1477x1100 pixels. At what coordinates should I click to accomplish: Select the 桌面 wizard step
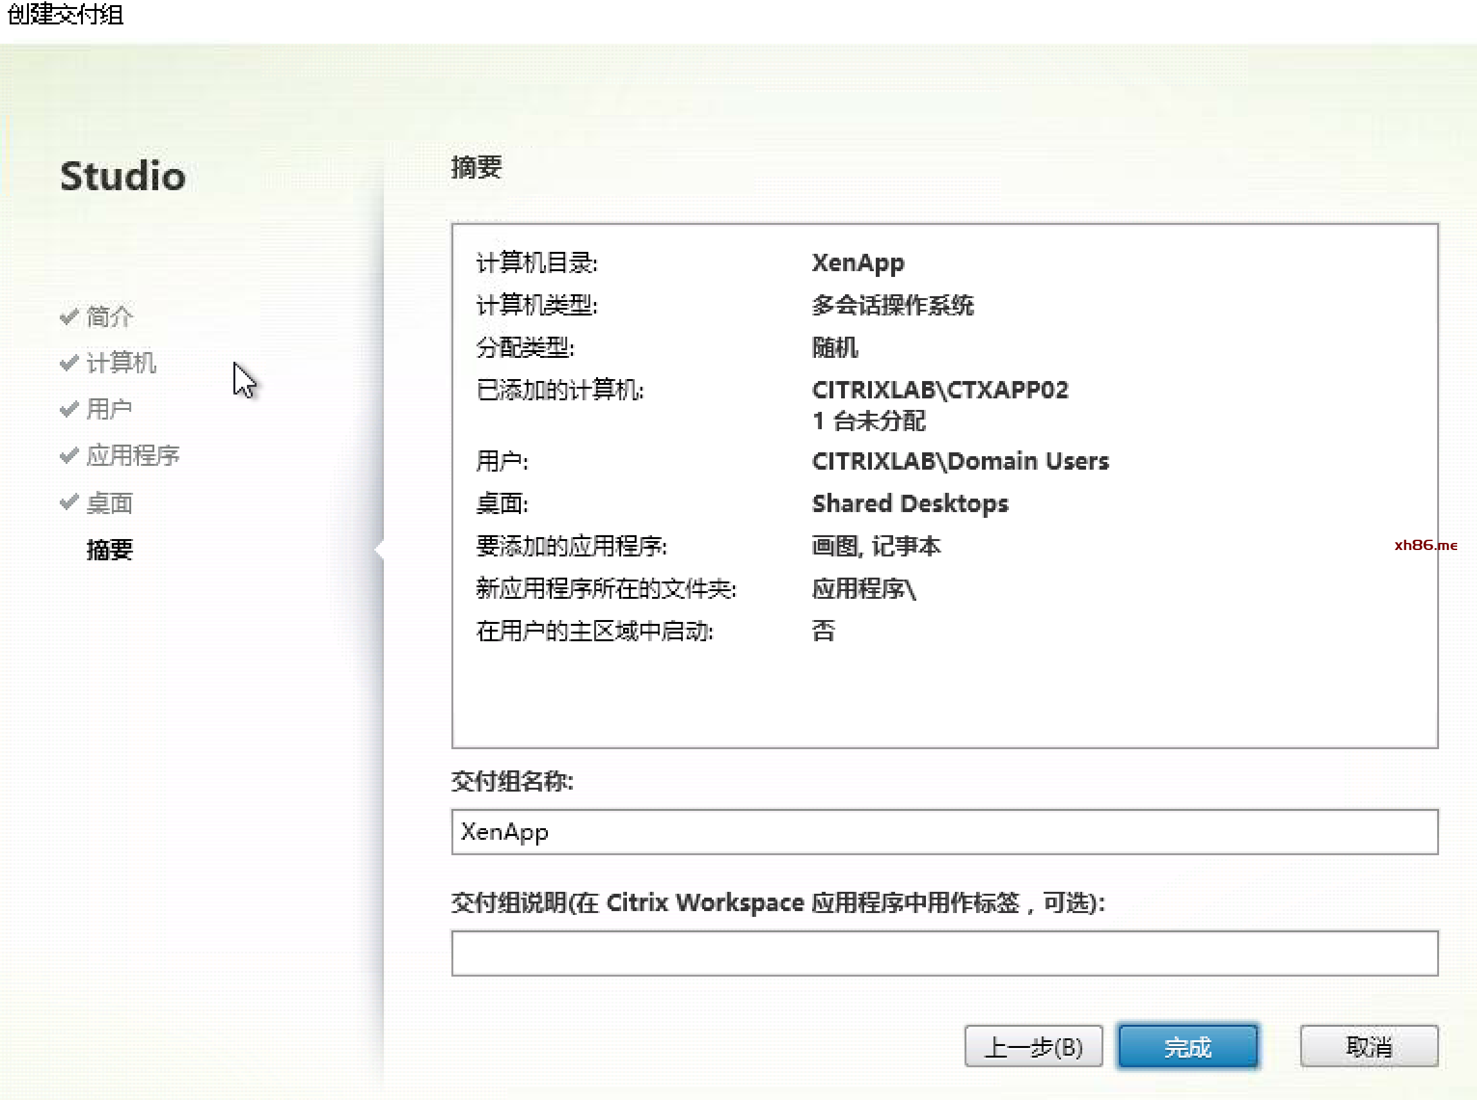109,503
